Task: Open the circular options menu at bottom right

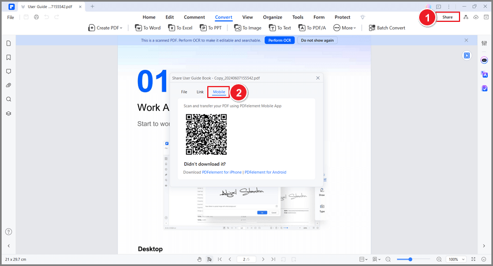Action: 484,260
